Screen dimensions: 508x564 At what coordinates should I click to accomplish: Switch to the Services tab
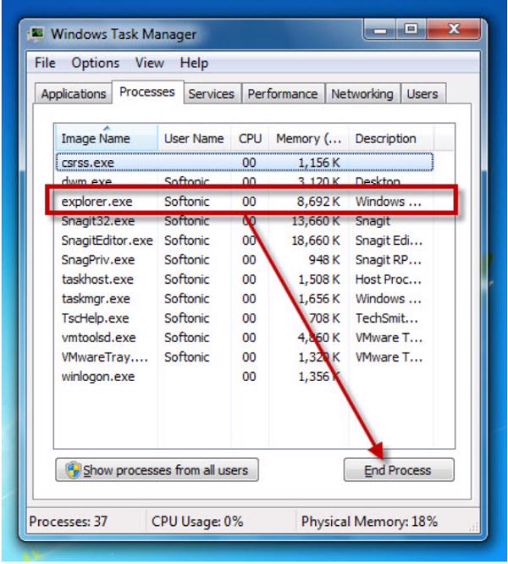(212, 94)
